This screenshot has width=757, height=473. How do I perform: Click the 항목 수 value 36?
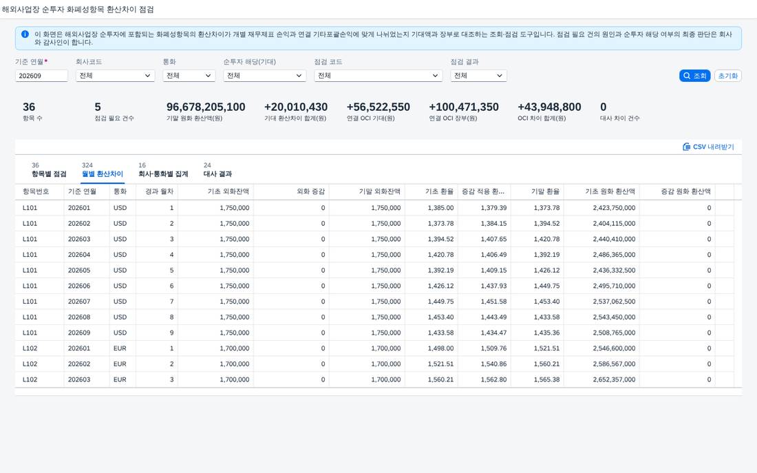[29, 107]
